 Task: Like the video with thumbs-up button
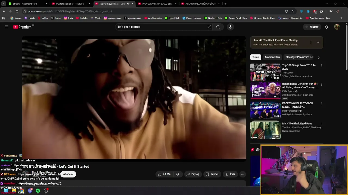[164, 174]
